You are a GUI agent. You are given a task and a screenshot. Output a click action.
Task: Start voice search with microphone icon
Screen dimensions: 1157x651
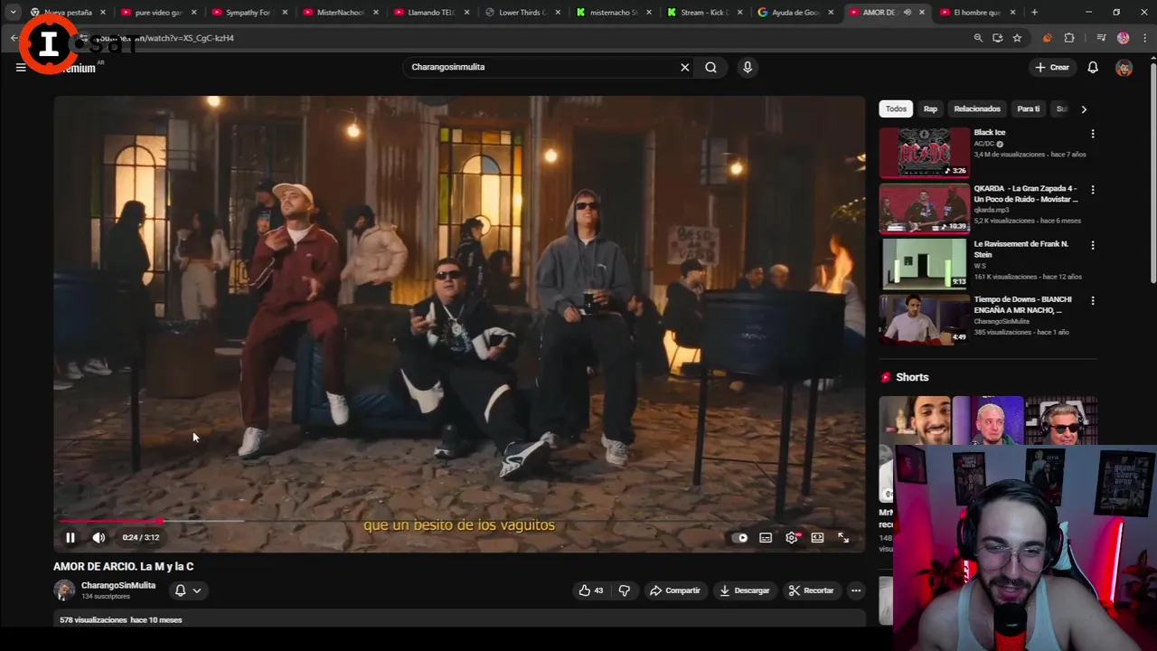point(747,67)
